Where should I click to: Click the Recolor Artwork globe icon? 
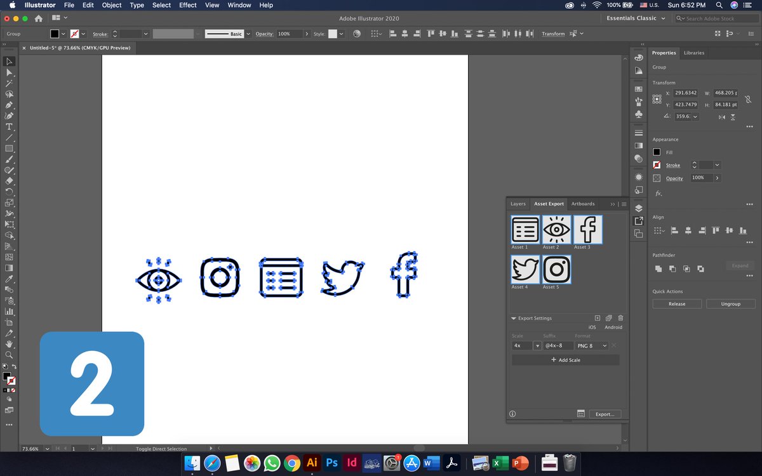point(356,34)
